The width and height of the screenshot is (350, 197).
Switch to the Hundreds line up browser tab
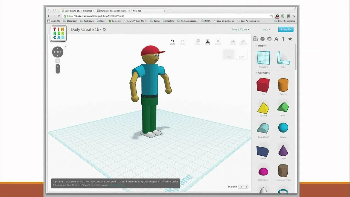(x=113, y=11)
